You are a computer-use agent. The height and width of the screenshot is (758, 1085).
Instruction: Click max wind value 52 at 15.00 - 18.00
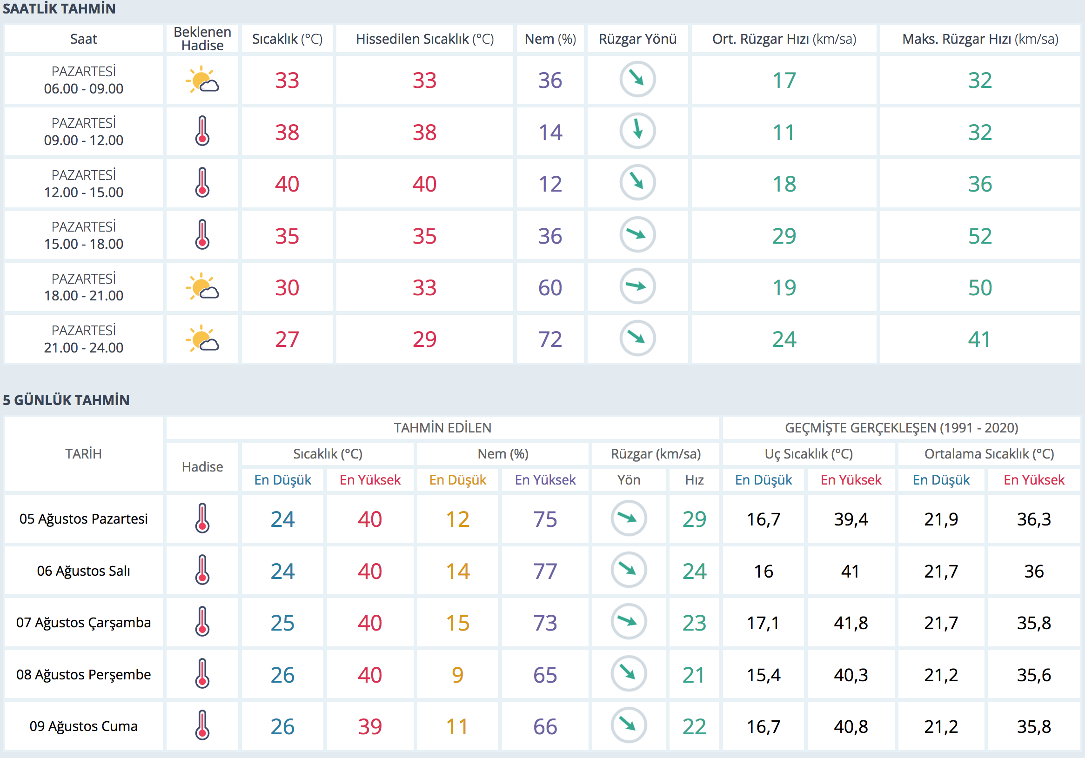(x=980, y=236)
